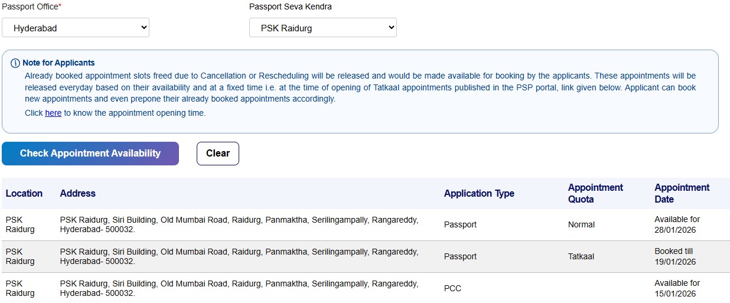Click the Address column header

[77, 193]
